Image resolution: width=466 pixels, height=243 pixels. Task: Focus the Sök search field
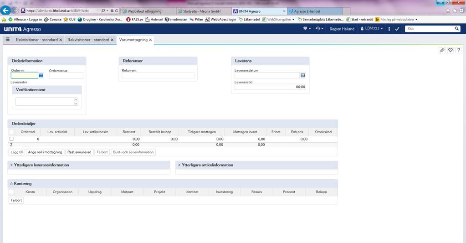coord(430,29)
